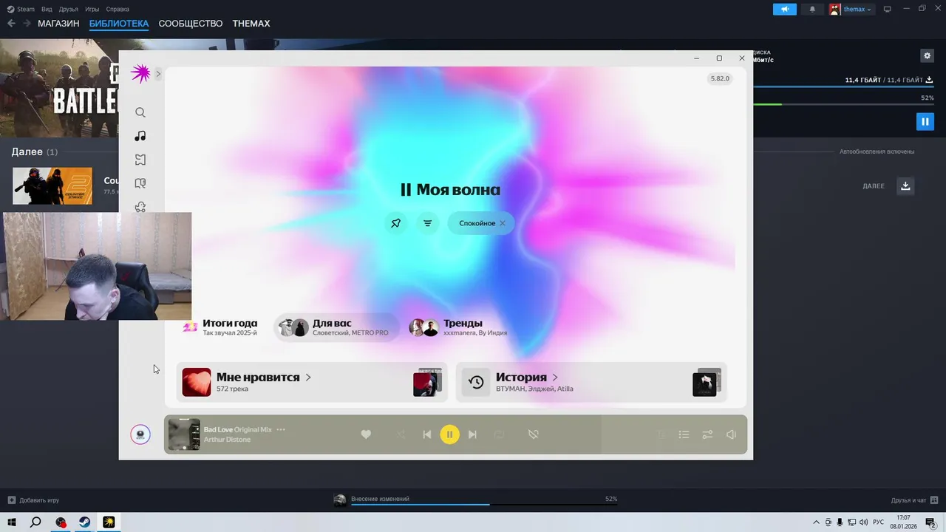Expand the music app sidebar with the chevron

coord(158,74)
